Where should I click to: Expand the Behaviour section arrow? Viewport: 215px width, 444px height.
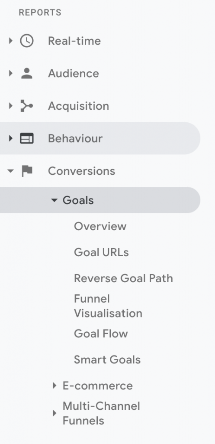pos(11,138)
